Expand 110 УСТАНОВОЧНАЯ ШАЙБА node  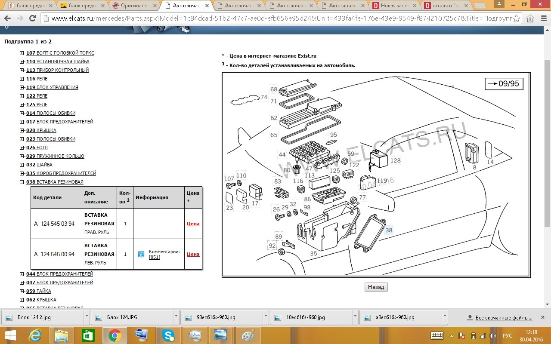[x=22, y=61]
